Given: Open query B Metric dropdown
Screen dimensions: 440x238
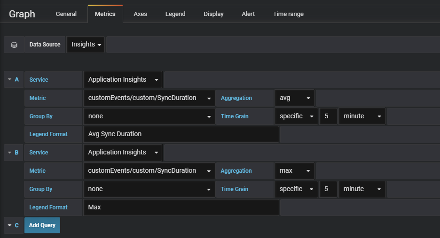Looking at the screenshot, I should coord(149,171).
